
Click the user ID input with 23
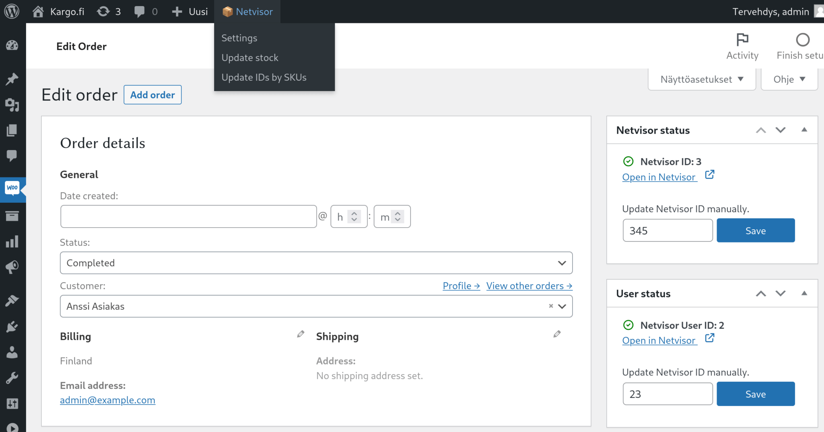[668, 394]
